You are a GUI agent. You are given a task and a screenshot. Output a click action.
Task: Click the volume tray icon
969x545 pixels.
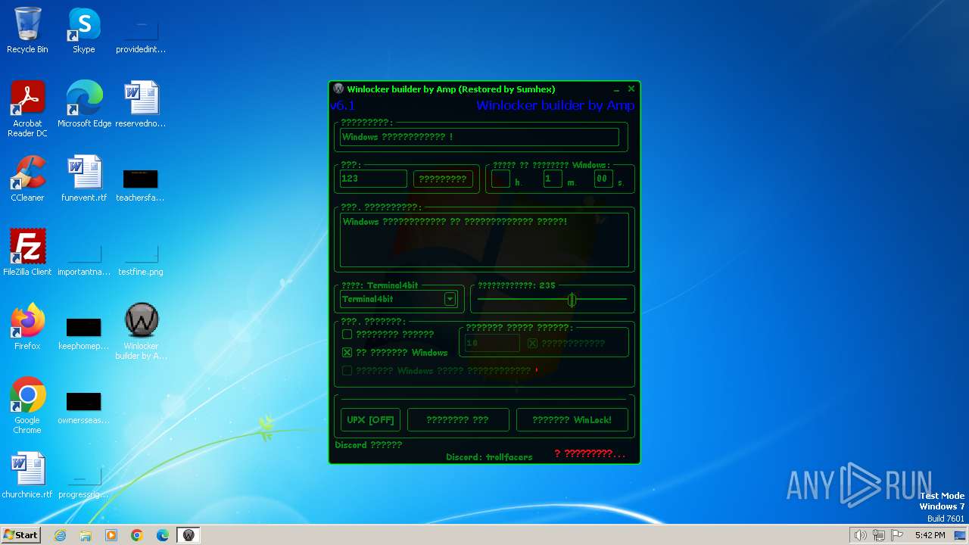(x=860, y=535)
